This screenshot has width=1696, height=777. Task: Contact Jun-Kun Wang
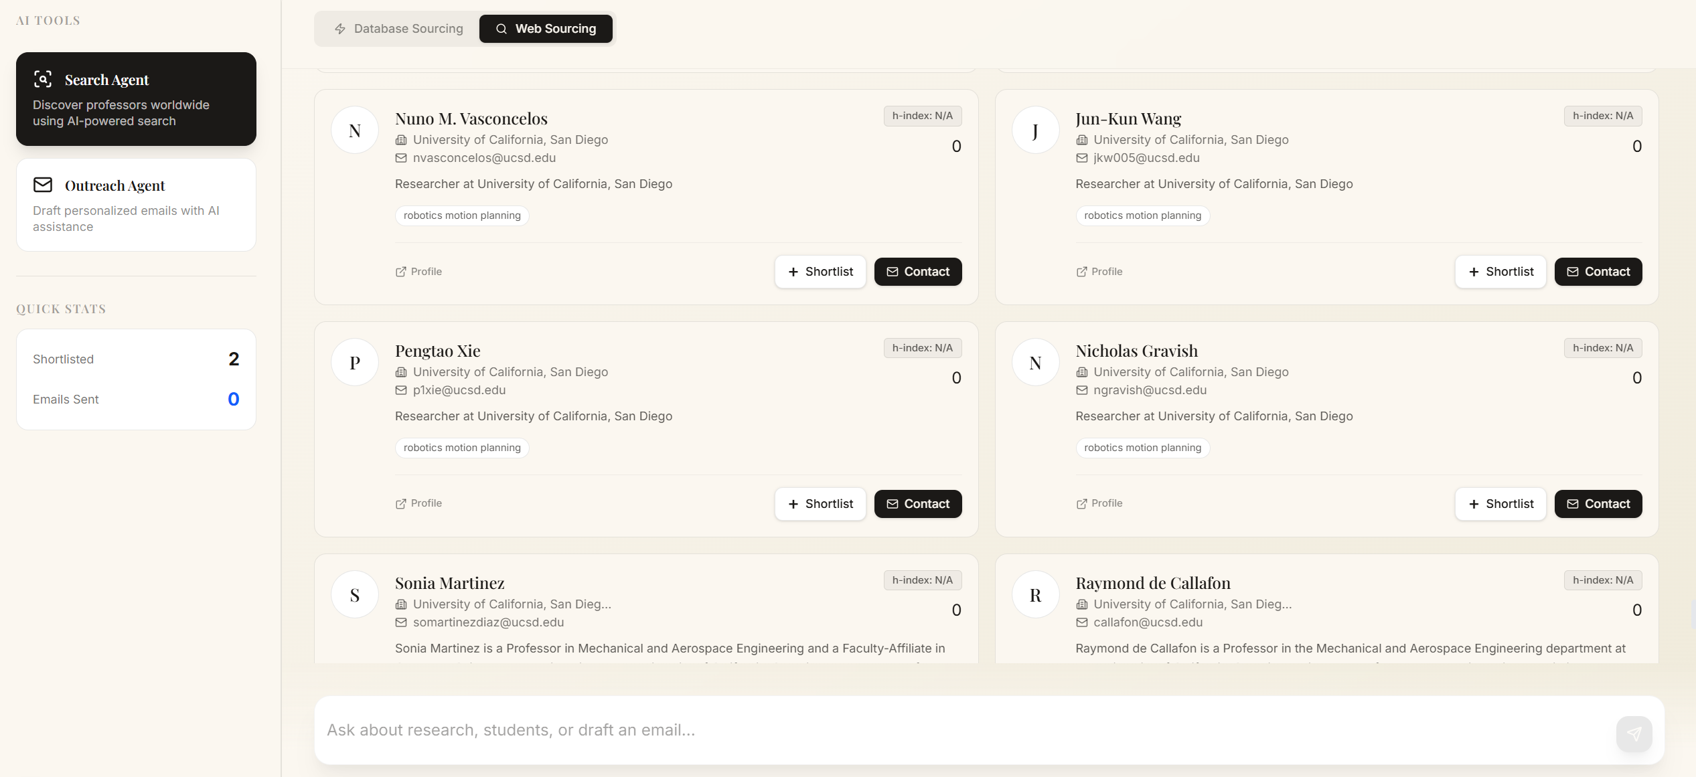pos(1598,272)
